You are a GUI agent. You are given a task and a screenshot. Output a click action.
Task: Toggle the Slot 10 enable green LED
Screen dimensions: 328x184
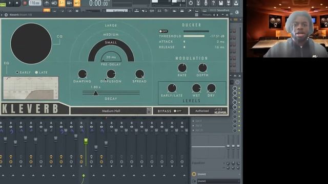point(239,130)
